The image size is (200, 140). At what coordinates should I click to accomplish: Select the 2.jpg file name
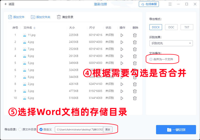(31, 84)
